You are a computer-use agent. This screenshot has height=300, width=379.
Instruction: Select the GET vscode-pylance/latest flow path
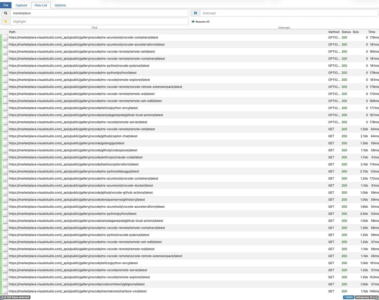point(79,235)
